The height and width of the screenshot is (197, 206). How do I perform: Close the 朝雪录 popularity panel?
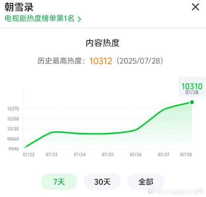tap(196, 7)
